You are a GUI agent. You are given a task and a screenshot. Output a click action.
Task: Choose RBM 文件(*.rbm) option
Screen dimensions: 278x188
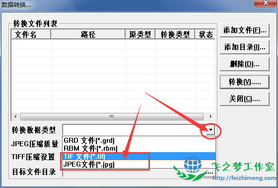click(139, 148)
